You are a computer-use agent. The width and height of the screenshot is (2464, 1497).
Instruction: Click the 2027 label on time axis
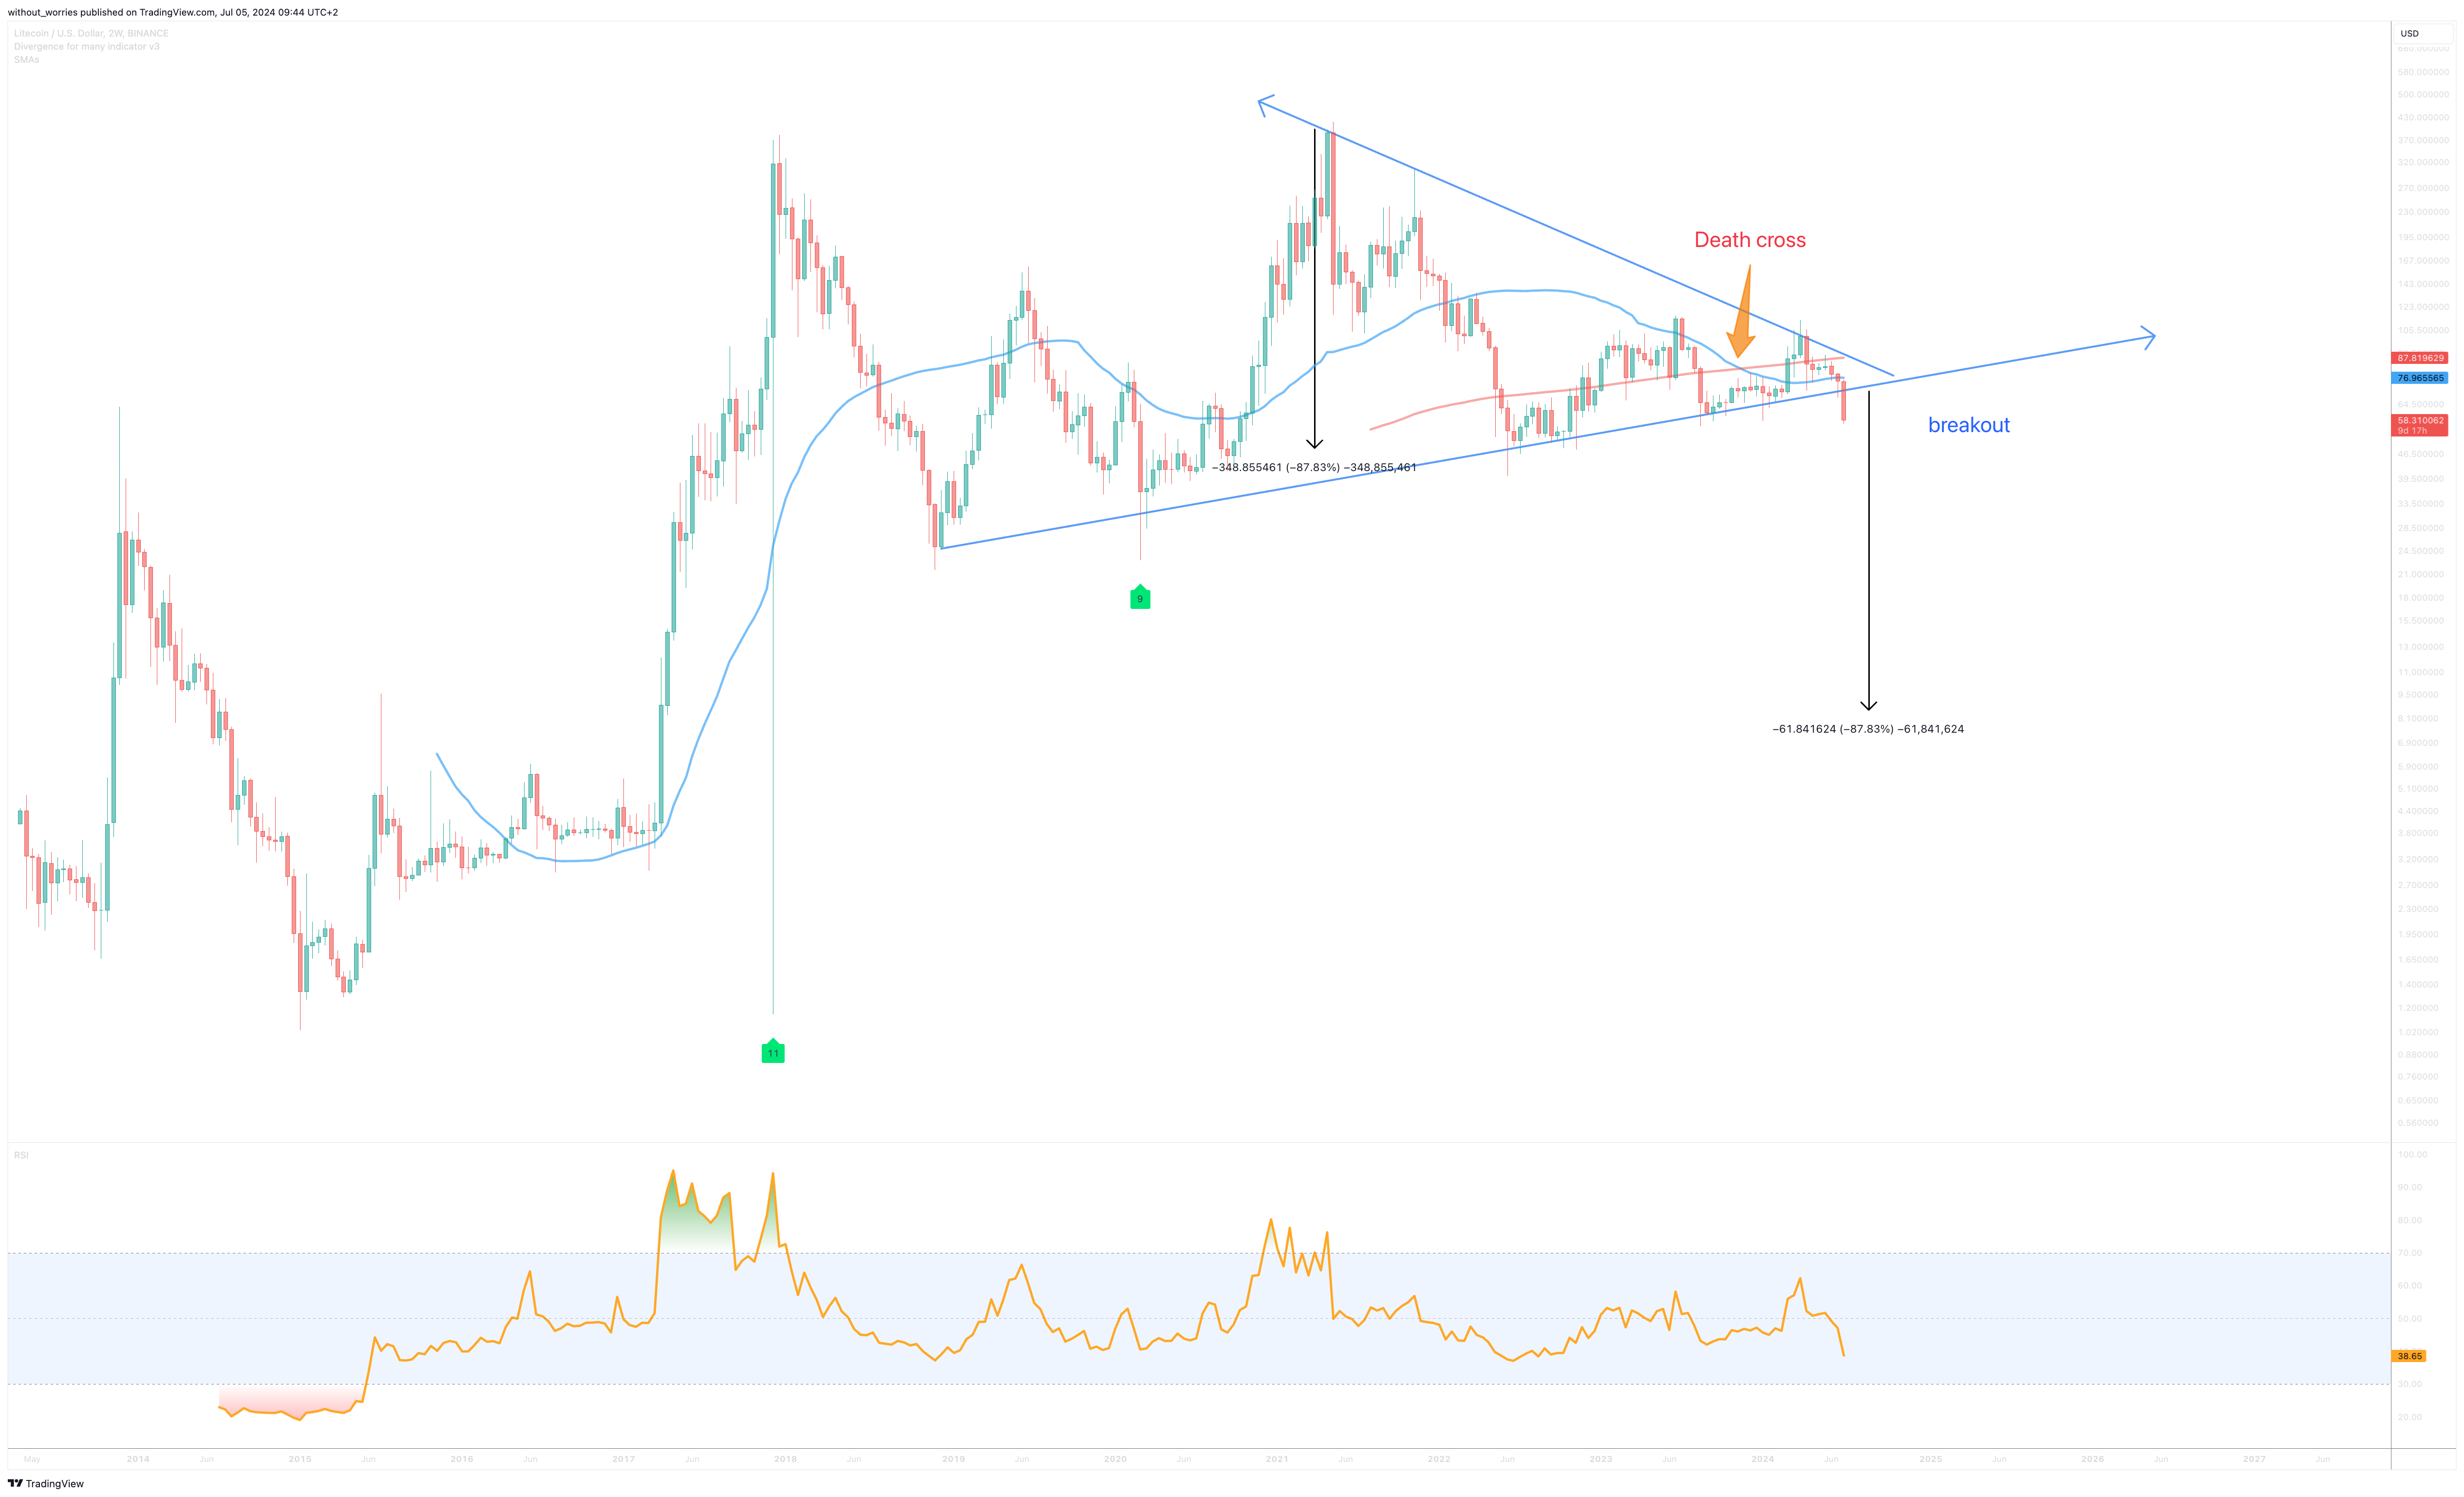click(x=2254, y=1459)
